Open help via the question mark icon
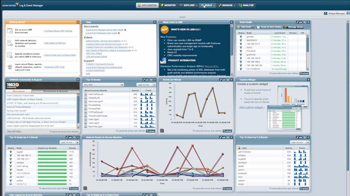The width and height of the screenshot is (350, 196). (x=348, y=13)
